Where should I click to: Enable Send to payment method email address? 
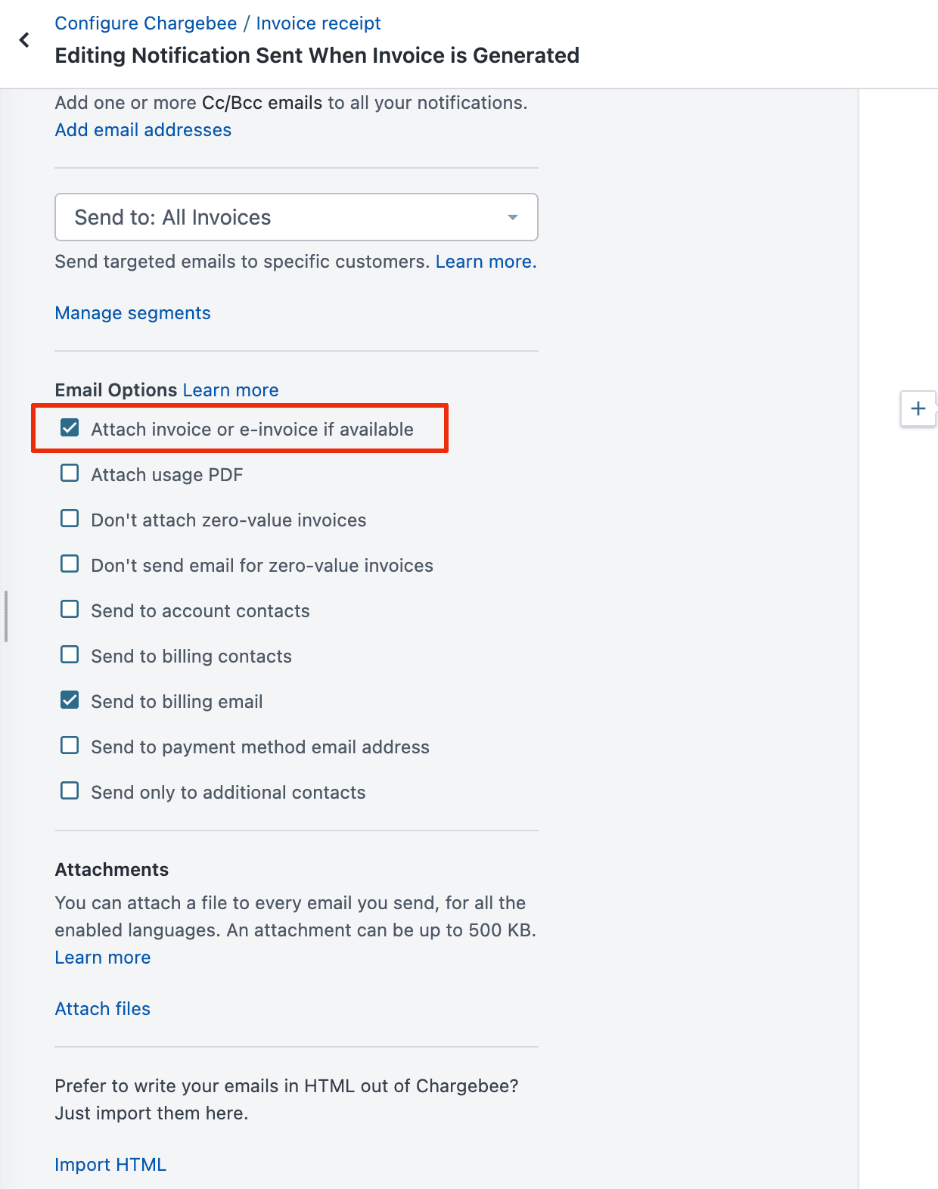pos(70,746)
